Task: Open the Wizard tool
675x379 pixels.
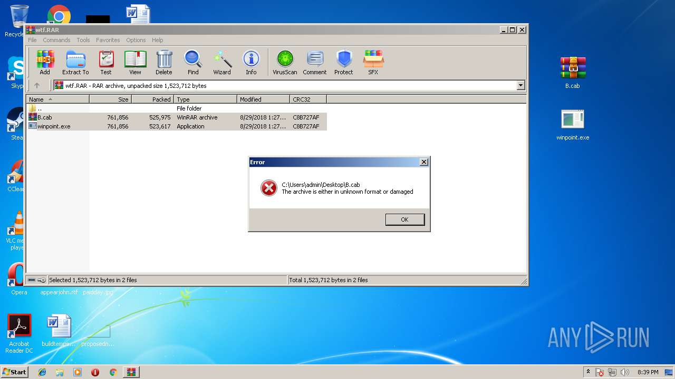Action: click(222, 63)
